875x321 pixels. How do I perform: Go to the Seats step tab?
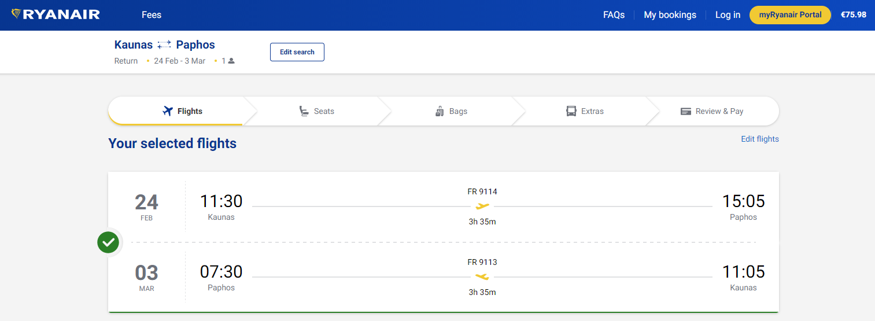317,111
